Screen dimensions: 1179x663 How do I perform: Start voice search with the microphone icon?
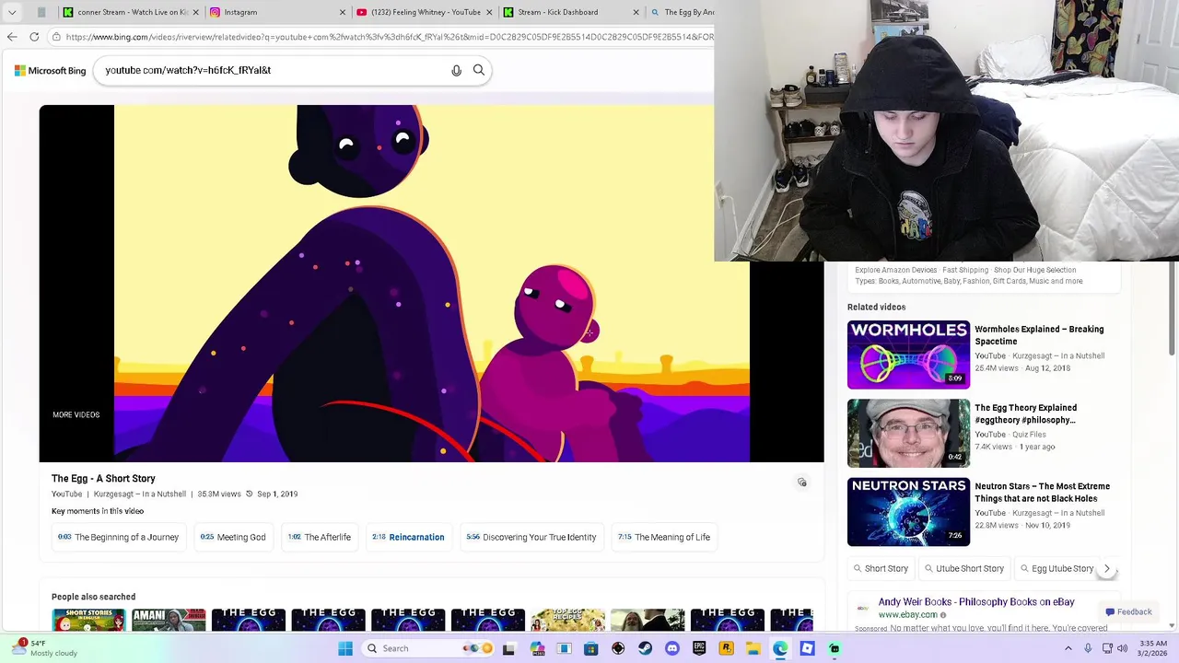(x=456, y=70)
